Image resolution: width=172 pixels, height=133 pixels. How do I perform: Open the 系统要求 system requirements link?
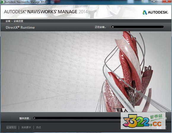click(26, 127)
